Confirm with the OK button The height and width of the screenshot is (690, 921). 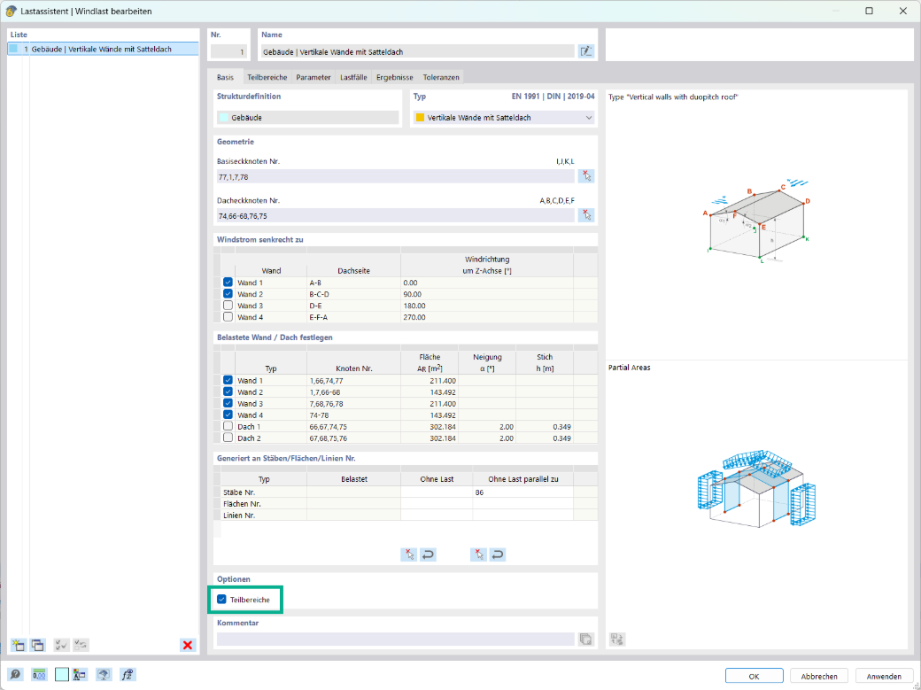[755, 676]
